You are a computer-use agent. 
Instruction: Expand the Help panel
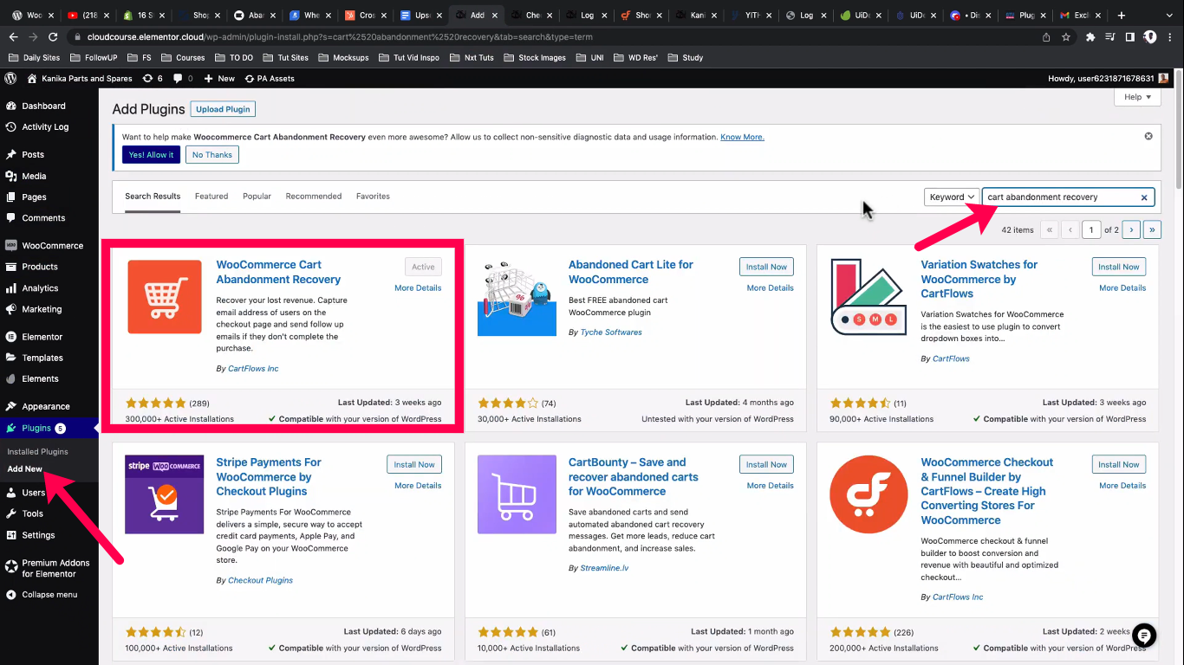click(1137, 97)
